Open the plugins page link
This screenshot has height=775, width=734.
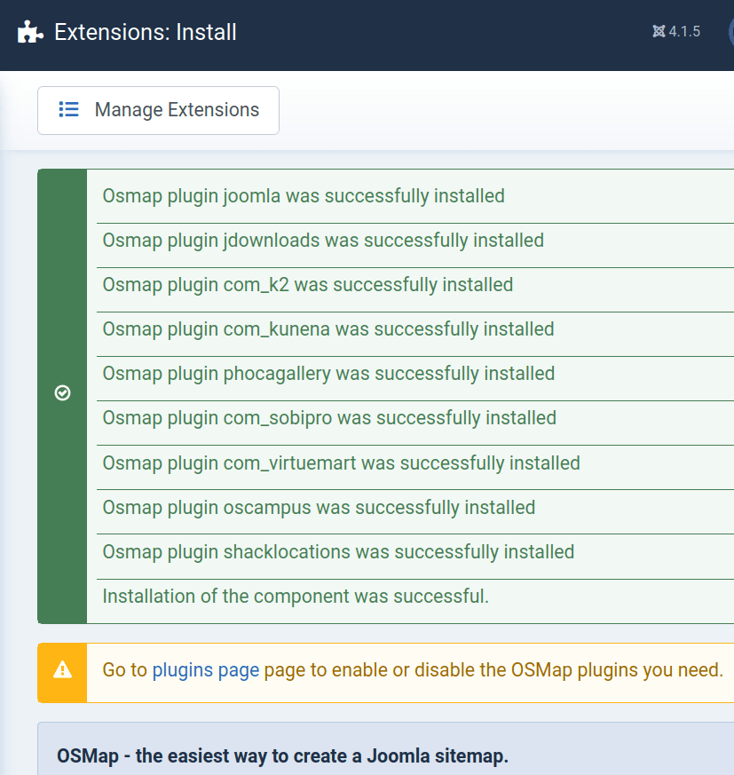[x=206, y=670]
